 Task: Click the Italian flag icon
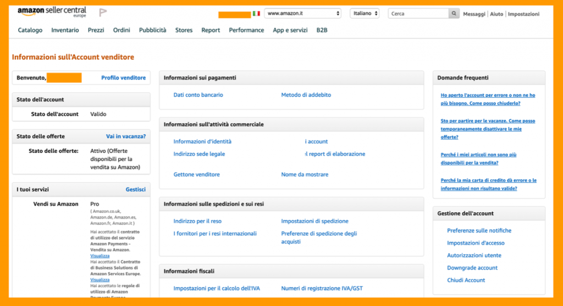pos(256,14)
